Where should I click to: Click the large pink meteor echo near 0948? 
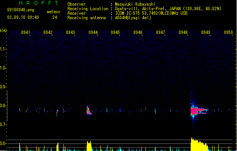198,111
